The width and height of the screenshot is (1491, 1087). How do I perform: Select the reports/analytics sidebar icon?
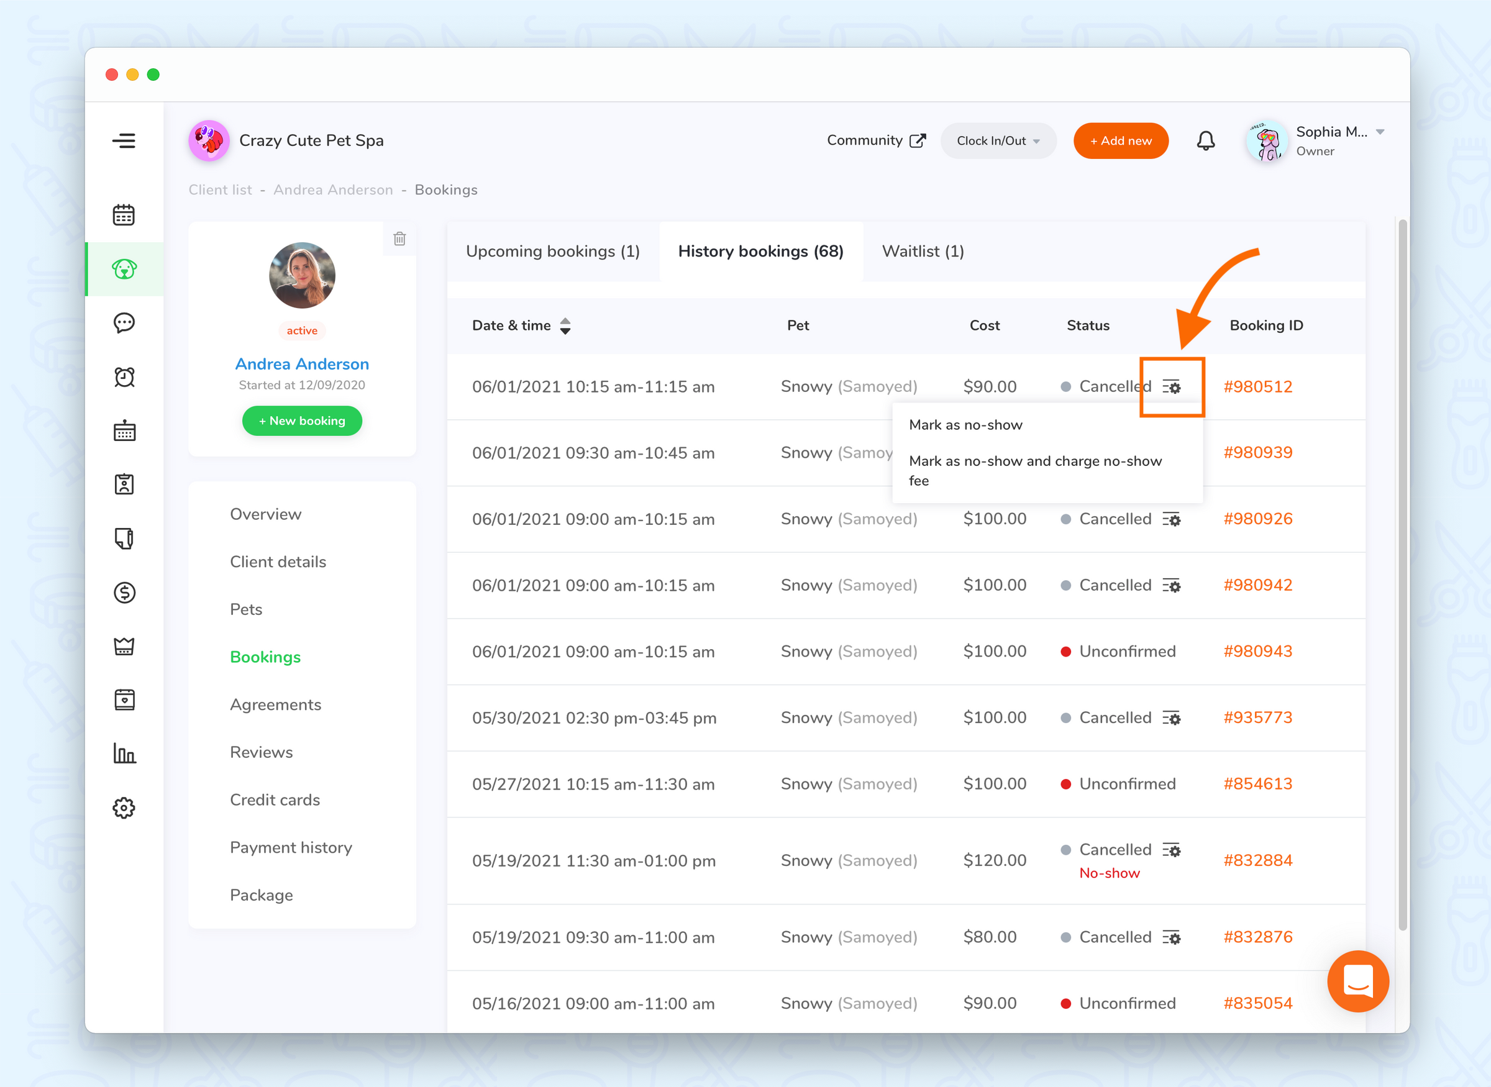click(124, 753)
